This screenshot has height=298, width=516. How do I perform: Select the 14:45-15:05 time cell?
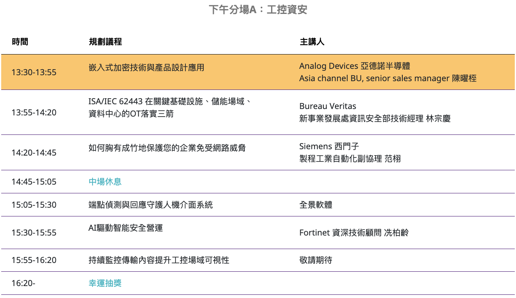[34, 182]
